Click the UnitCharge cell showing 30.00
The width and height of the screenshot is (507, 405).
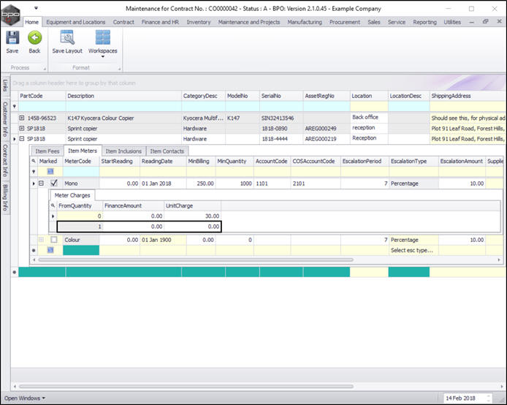point(192,217)
